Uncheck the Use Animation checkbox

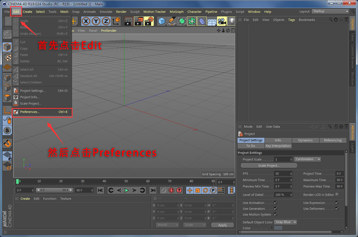tap(275, 203)
